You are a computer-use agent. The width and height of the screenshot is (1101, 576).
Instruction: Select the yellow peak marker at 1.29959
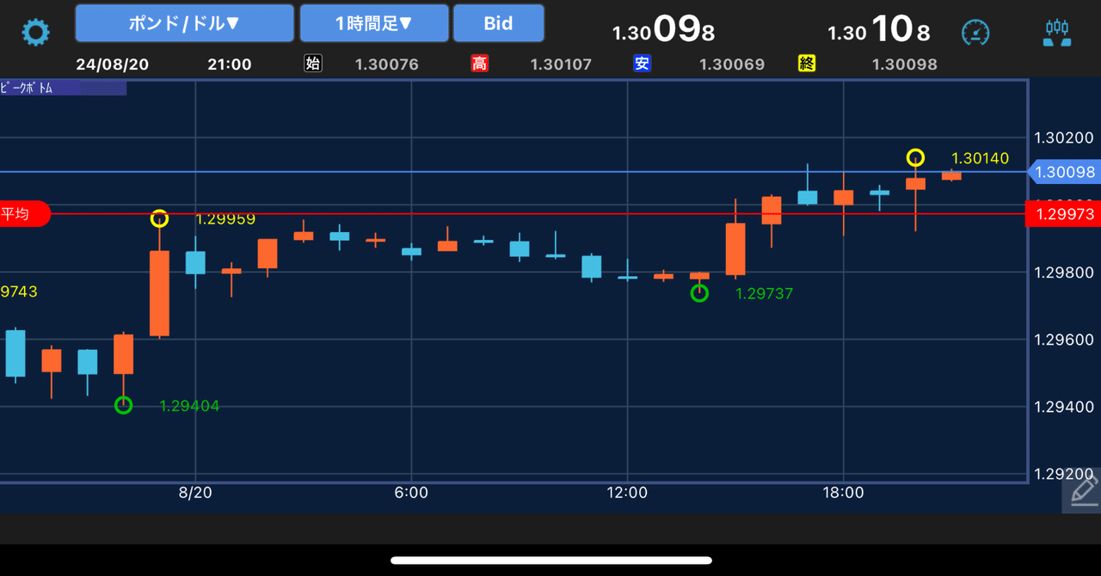[159, 219]
